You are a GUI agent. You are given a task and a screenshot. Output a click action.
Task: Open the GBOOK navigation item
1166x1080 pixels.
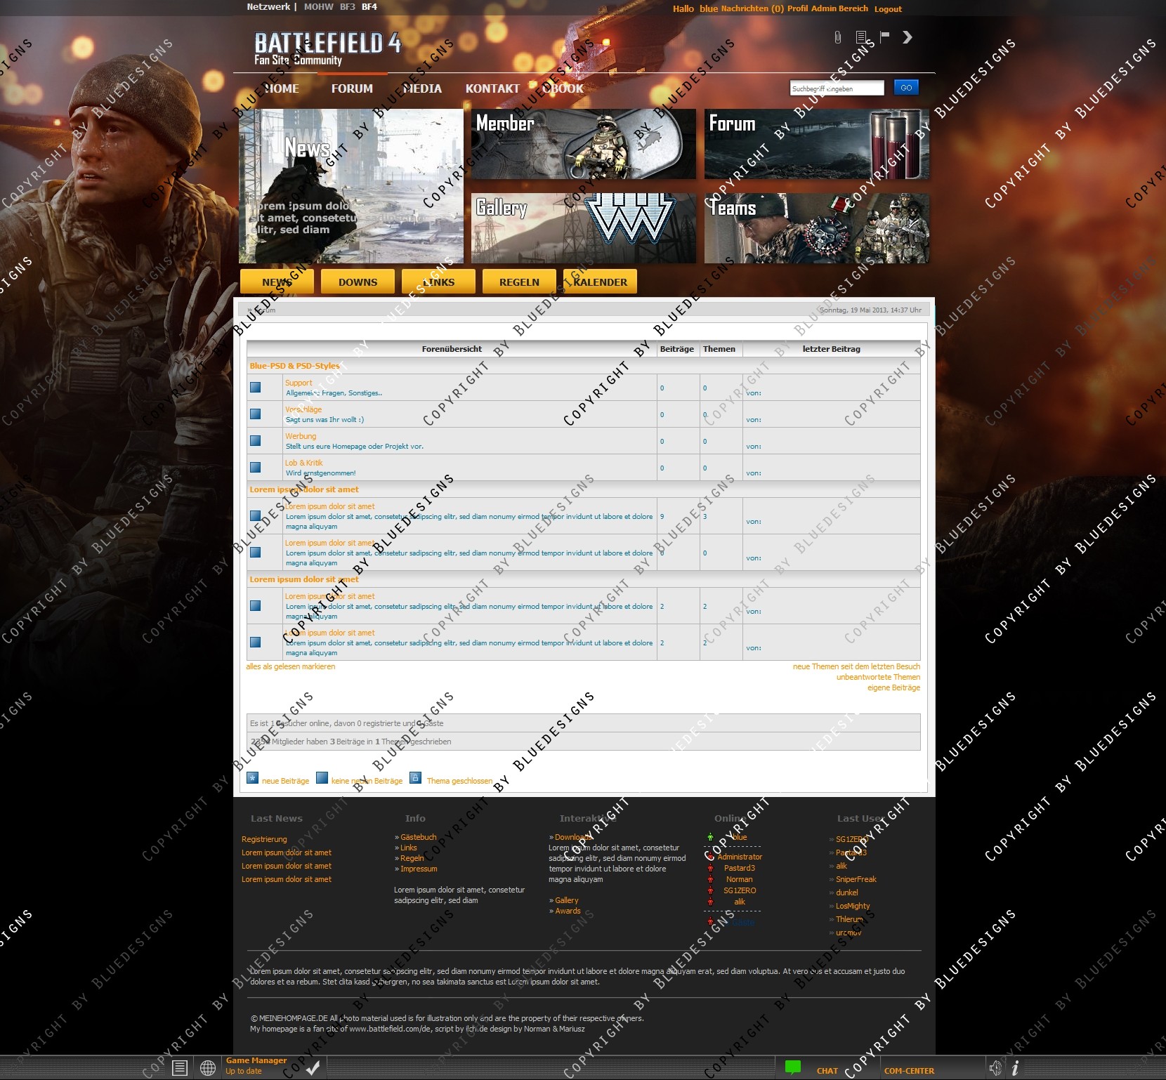(x=563, y=88)
